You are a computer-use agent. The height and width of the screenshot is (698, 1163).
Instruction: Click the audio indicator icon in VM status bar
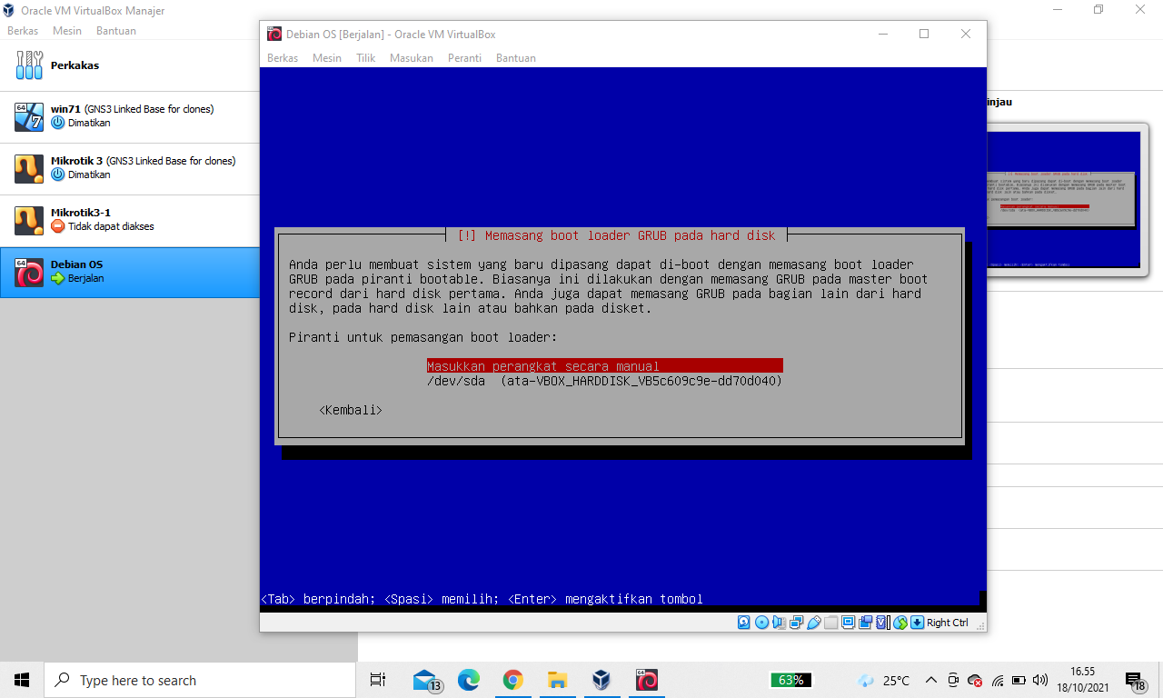click(x=780, y=623)
